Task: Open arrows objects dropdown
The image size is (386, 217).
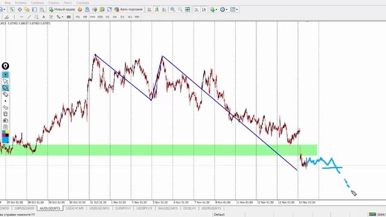Action: pos(60,17)
